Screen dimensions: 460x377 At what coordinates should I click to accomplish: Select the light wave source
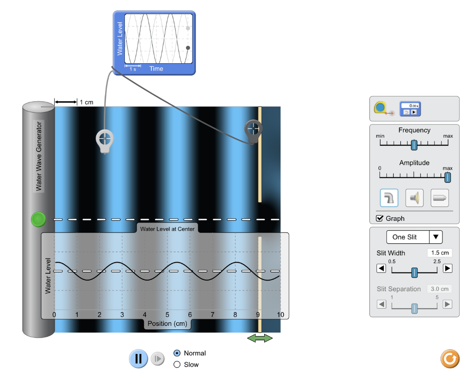[x=439, y=197]
